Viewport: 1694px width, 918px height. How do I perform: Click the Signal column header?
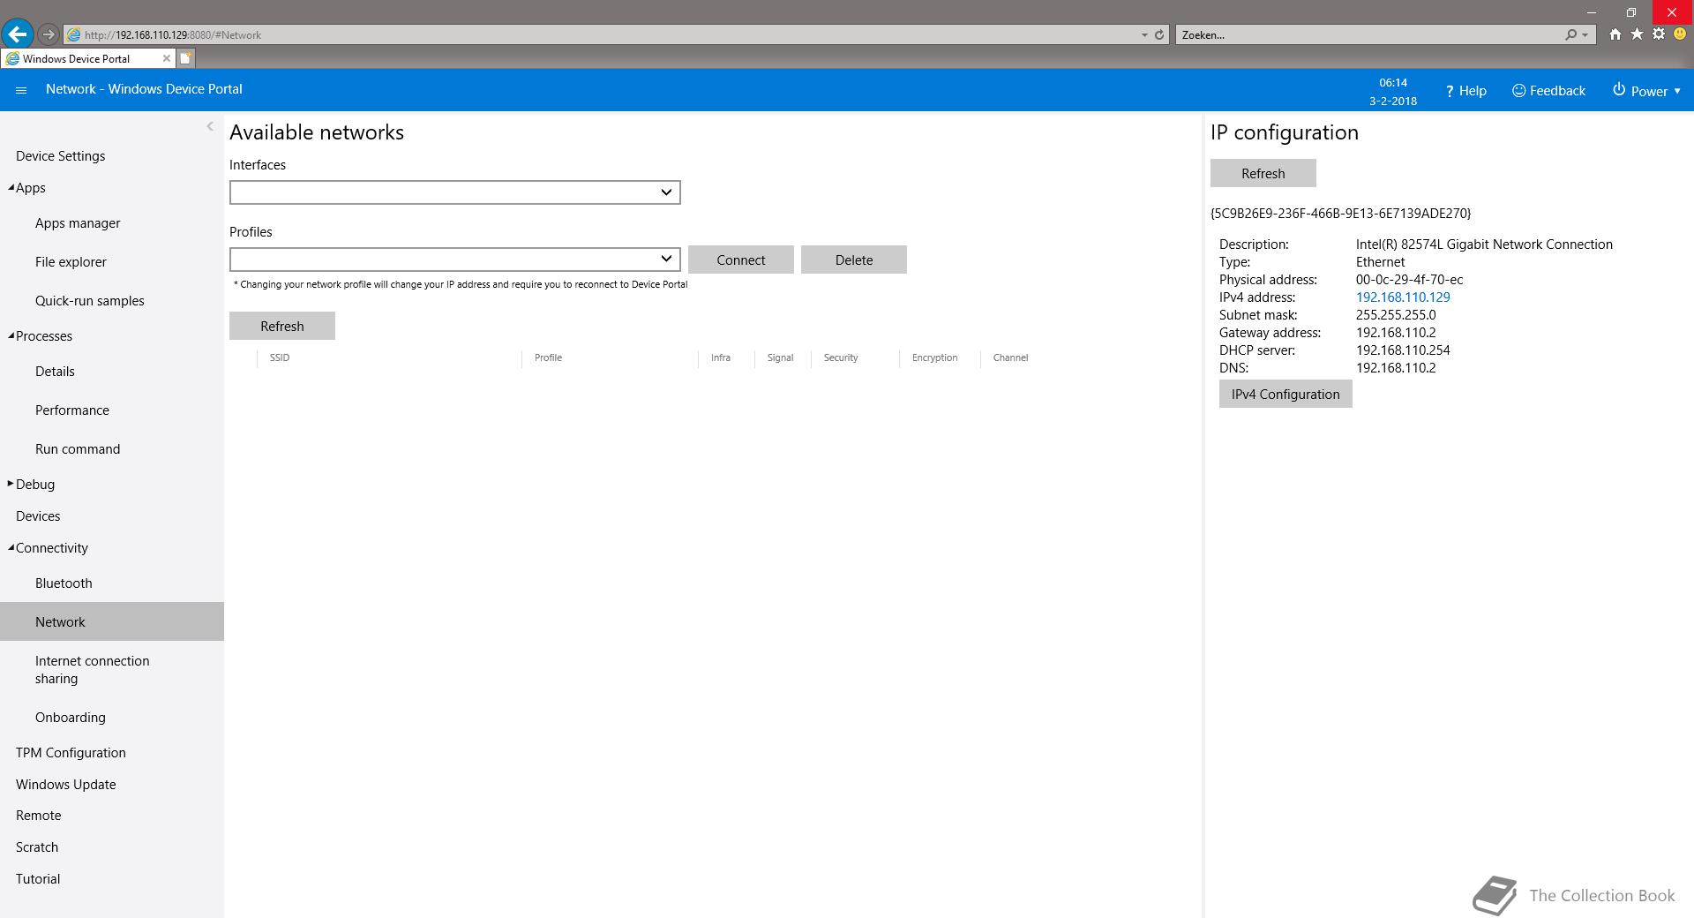pos(780,357)
